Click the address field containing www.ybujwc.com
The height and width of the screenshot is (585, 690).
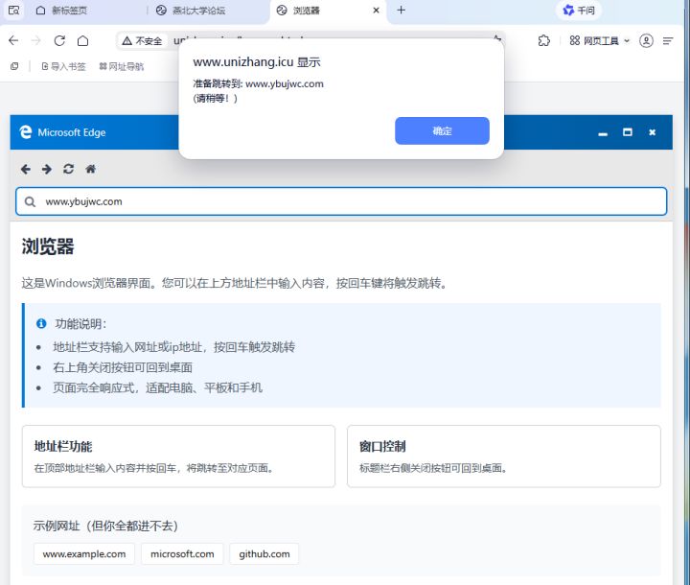(x=341, y=201)
